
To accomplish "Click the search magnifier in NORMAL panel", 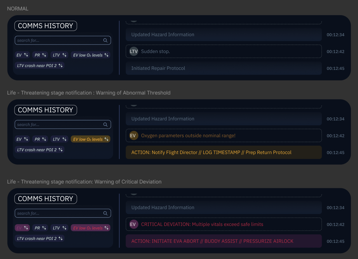I will coord(105,40).
